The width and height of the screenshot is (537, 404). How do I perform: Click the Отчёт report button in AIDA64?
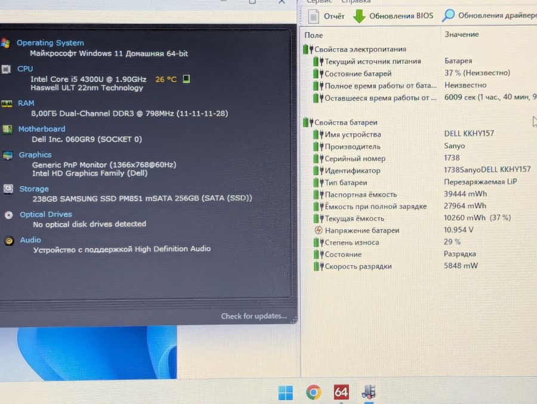(x=326, y=16)
